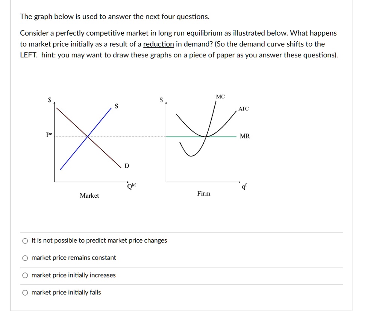This screenshot has width=385, height=311.
Task: Click the S label on the supply curve
Action: [x=116, y=106]
